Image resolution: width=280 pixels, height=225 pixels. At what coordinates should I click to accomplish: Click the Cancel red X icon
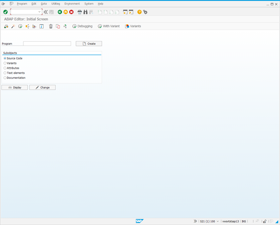click(x=71, y=12)
